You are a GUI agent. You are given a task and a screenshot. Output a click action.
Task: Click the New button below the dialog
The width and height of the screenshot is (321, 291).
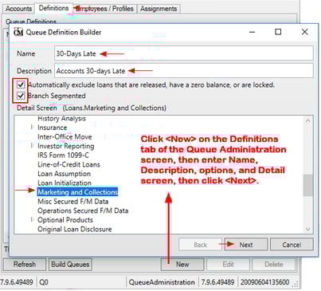pos(182,265)
